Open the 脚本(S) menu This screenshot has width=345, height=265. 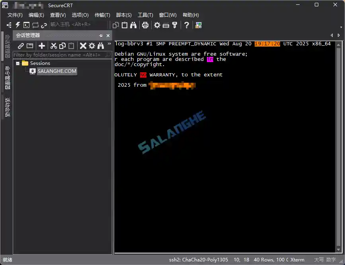[123, 15]
